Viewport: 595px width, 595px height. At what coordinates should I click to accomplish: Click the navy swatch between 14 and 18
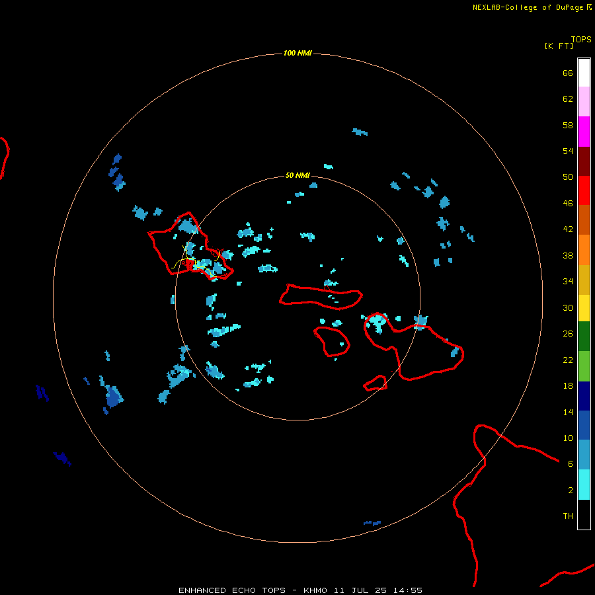tap(584, 396)
